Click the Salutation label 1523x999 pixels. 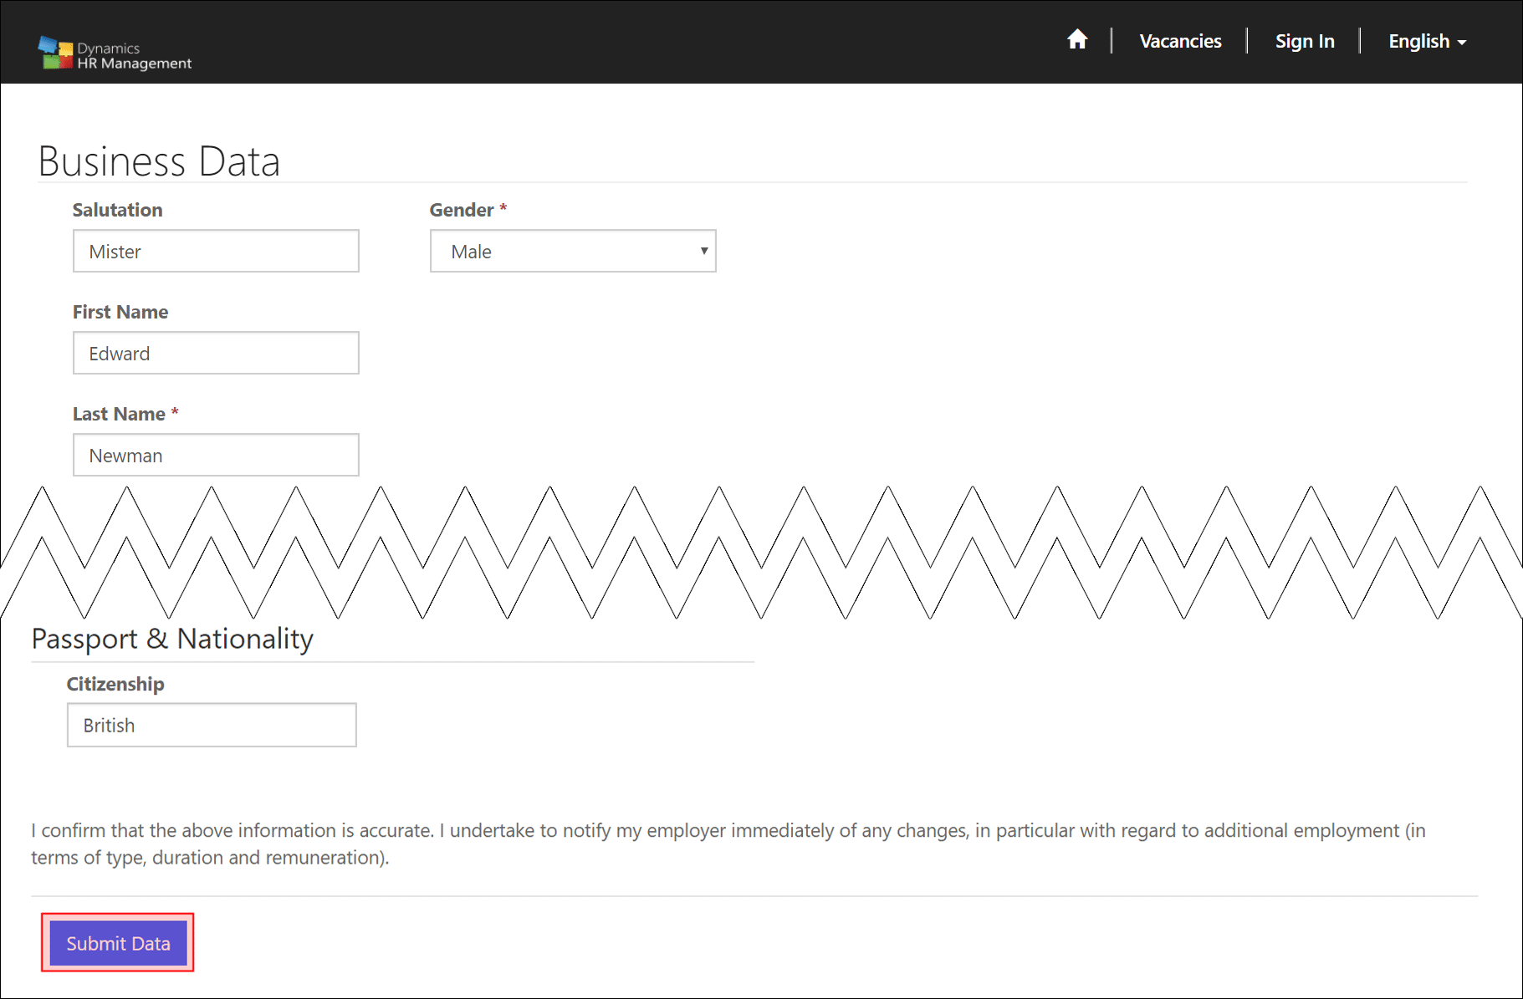click(117, 210)
